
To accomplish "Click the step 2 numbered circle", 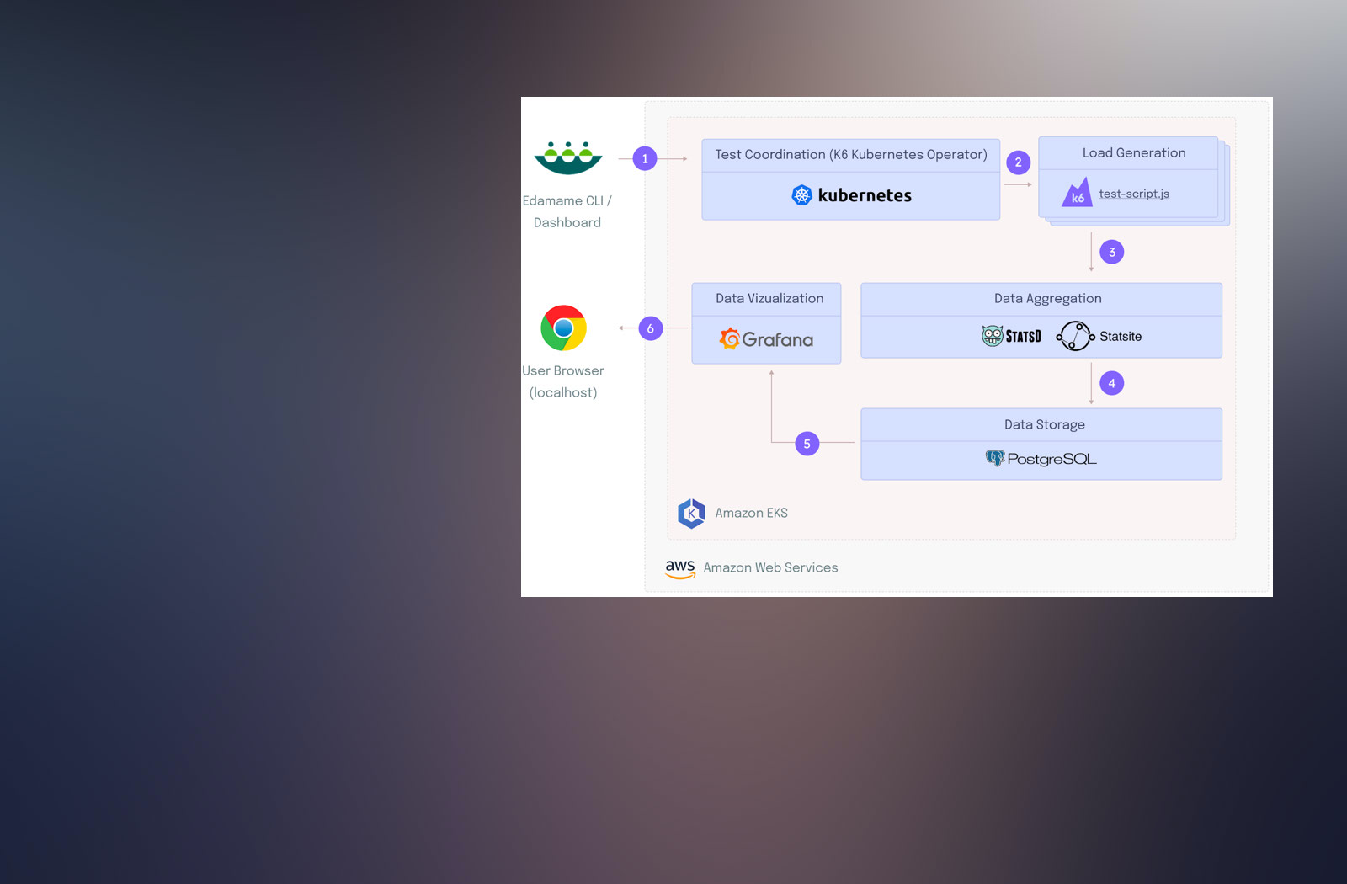I will click(1018, 162).
